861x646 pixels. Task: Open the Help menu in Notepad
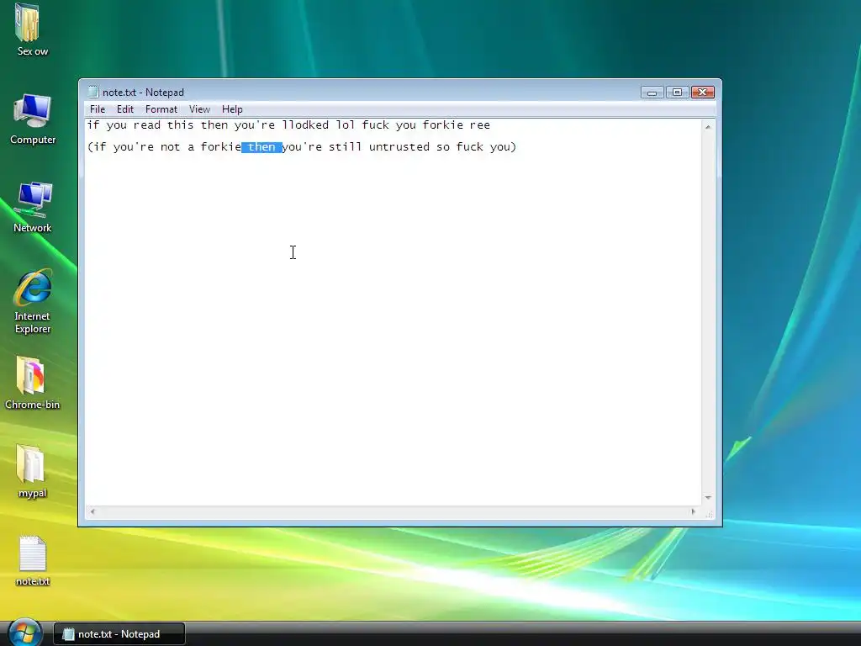pos(232,109)
